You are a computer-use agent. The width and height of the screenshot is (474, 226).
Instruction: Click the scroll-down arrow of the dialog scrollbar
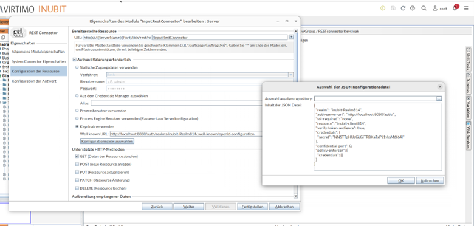click(x=296, y=196)
